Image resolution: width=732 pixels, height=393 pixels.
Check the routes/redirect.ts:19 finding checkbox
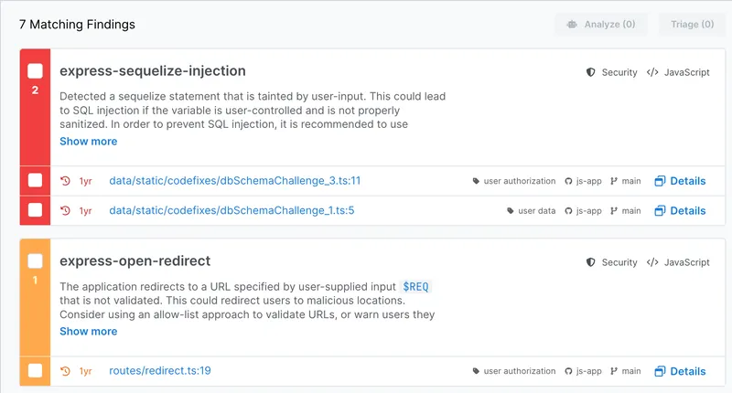pyautogui.click(x=35, y=371)
